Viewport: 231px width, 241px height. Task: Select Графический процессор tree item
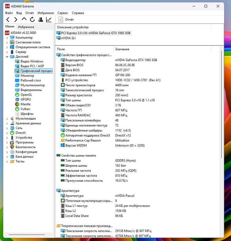pos(34,71)
